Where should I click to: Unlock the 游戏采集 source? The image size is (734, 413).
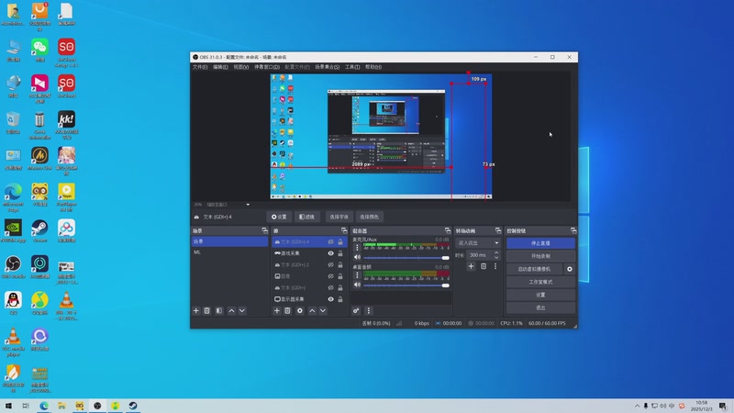point(340,253)
